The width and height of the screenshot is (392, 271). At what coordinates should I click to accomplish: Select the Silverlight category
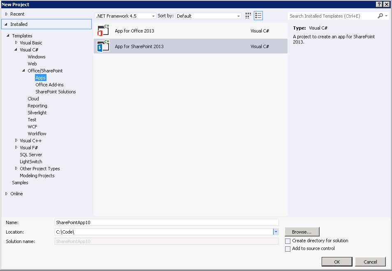click(37, 113)
